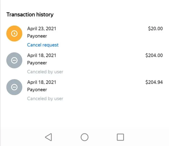Select the $204.94 amount
Screen dimensions: 169x146
click(x=154, y=82)
